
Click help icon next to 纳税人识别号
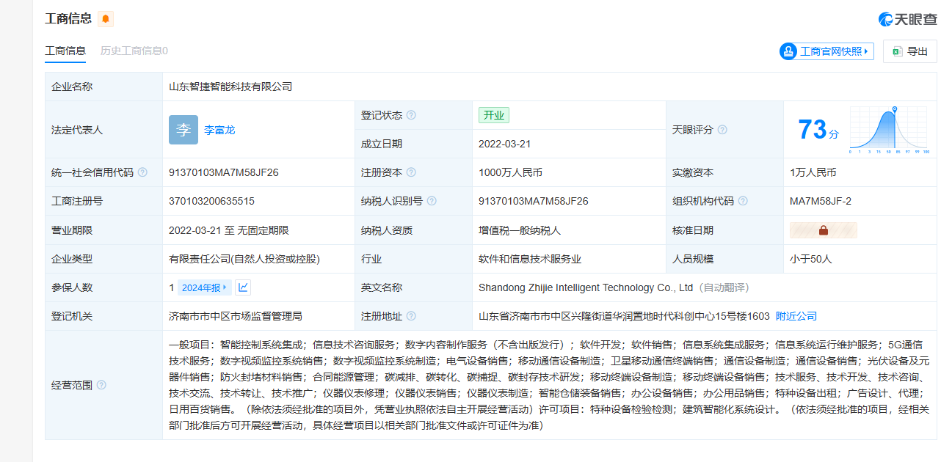pyautogui.click(x=432, y=201)
